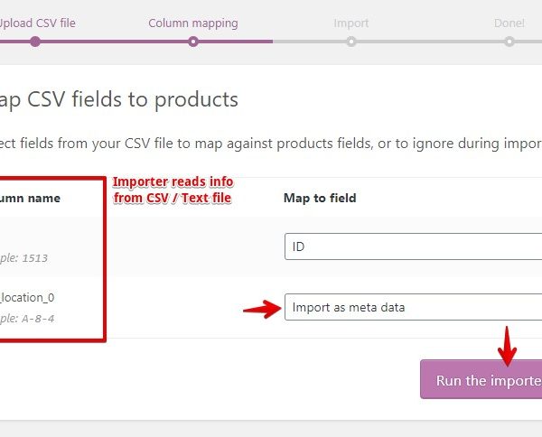Click the Upload CSV file progress circle
The image size is (542, 437).
coord(35,42)
